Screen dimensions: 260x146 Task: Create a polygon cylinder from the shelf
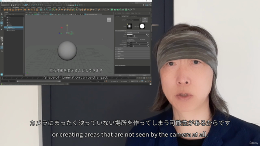coord(10,10)
